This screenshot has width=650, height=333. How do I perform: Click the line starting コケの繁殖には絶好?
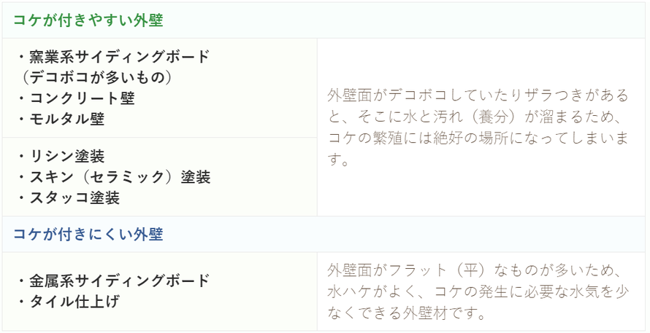(478, 138)
